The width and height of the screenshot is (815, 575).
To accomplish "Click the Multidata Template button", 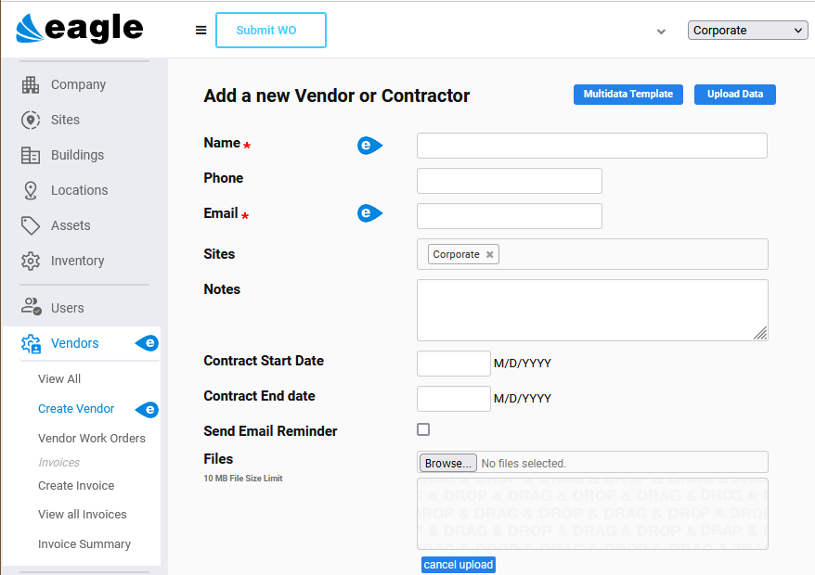I will pyautogui.click(x=627, y=94).
